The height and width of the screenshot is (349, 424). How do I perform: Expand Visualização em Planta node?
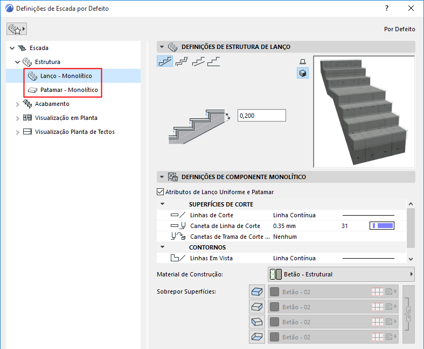17,118
